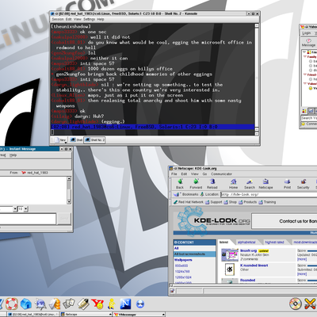Screen dimensions: 317x317
Task: Select the alphabetical tab on KDE-Look
Action: coord(246,243)
